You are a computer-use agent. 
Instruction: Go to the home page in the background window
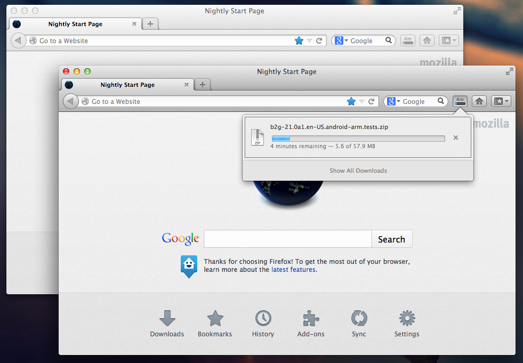pos(427,41)
